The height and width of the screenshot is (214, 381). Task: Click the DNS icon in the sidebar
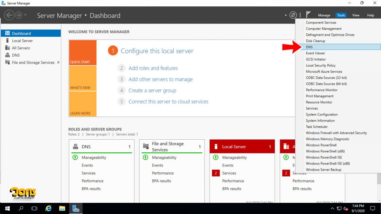(x=7, y=55)
